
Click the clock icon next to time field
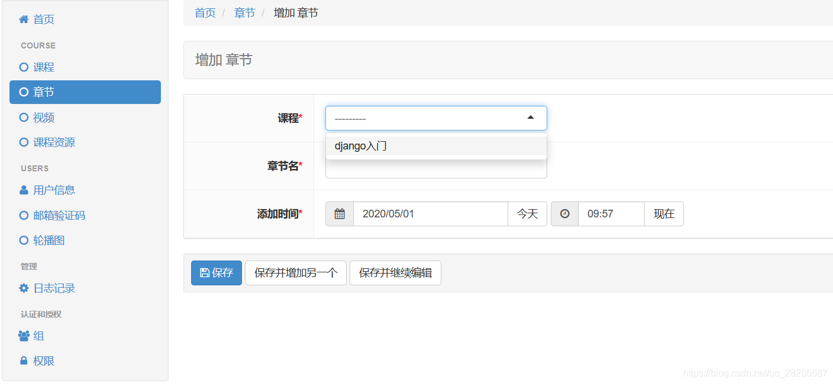[x=564, y=214]
